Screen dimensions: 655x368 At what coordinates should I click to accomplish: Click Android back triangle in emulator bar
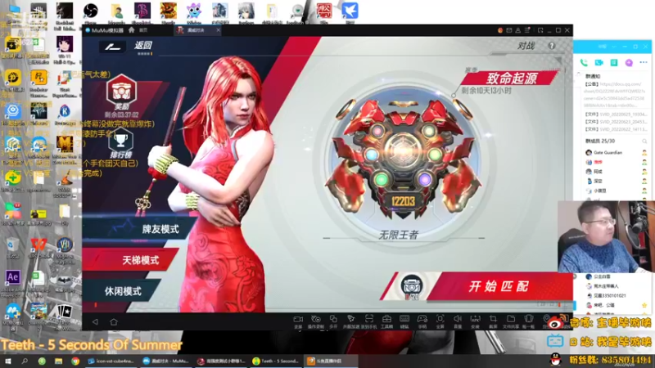[95, 321]
